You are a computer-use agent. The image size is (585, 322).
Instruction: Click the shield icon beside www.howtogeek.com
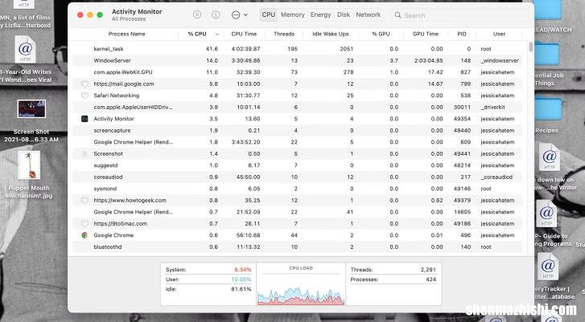(84, 200)
